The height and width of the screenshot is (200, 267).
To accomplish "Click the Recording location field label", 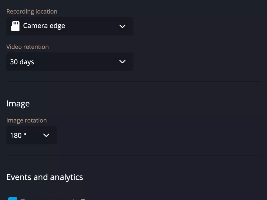I will [x=32, y=11].
